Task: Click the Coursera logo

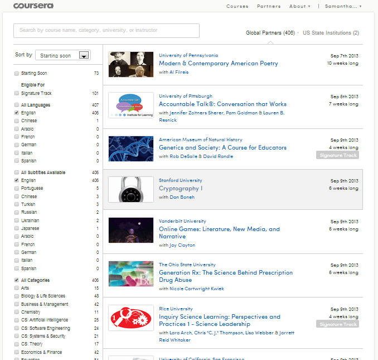Action: click(33, 6)
